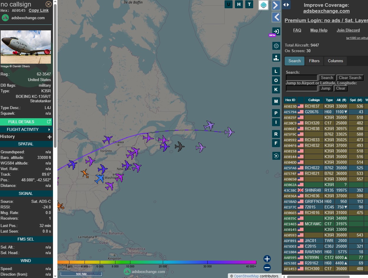Screen dimensions: 368x278
Task: Click the altitude color legend bar
Action: point(157,262)
